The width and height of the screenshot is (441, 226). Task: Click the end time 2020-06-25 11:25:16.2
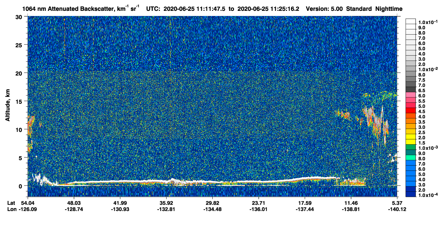(268, 9)
